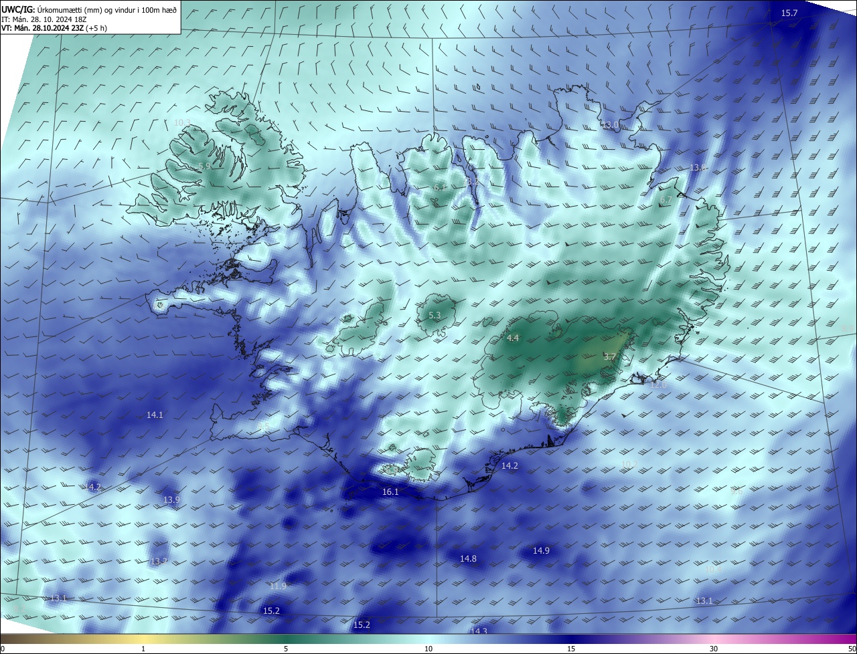This screenshot has width=857, height=654.
Task: Click the 6.1 value label on the map
Action: 439,188
